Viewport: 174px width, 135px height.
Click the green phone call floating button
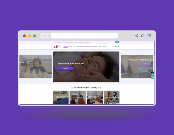152,78
